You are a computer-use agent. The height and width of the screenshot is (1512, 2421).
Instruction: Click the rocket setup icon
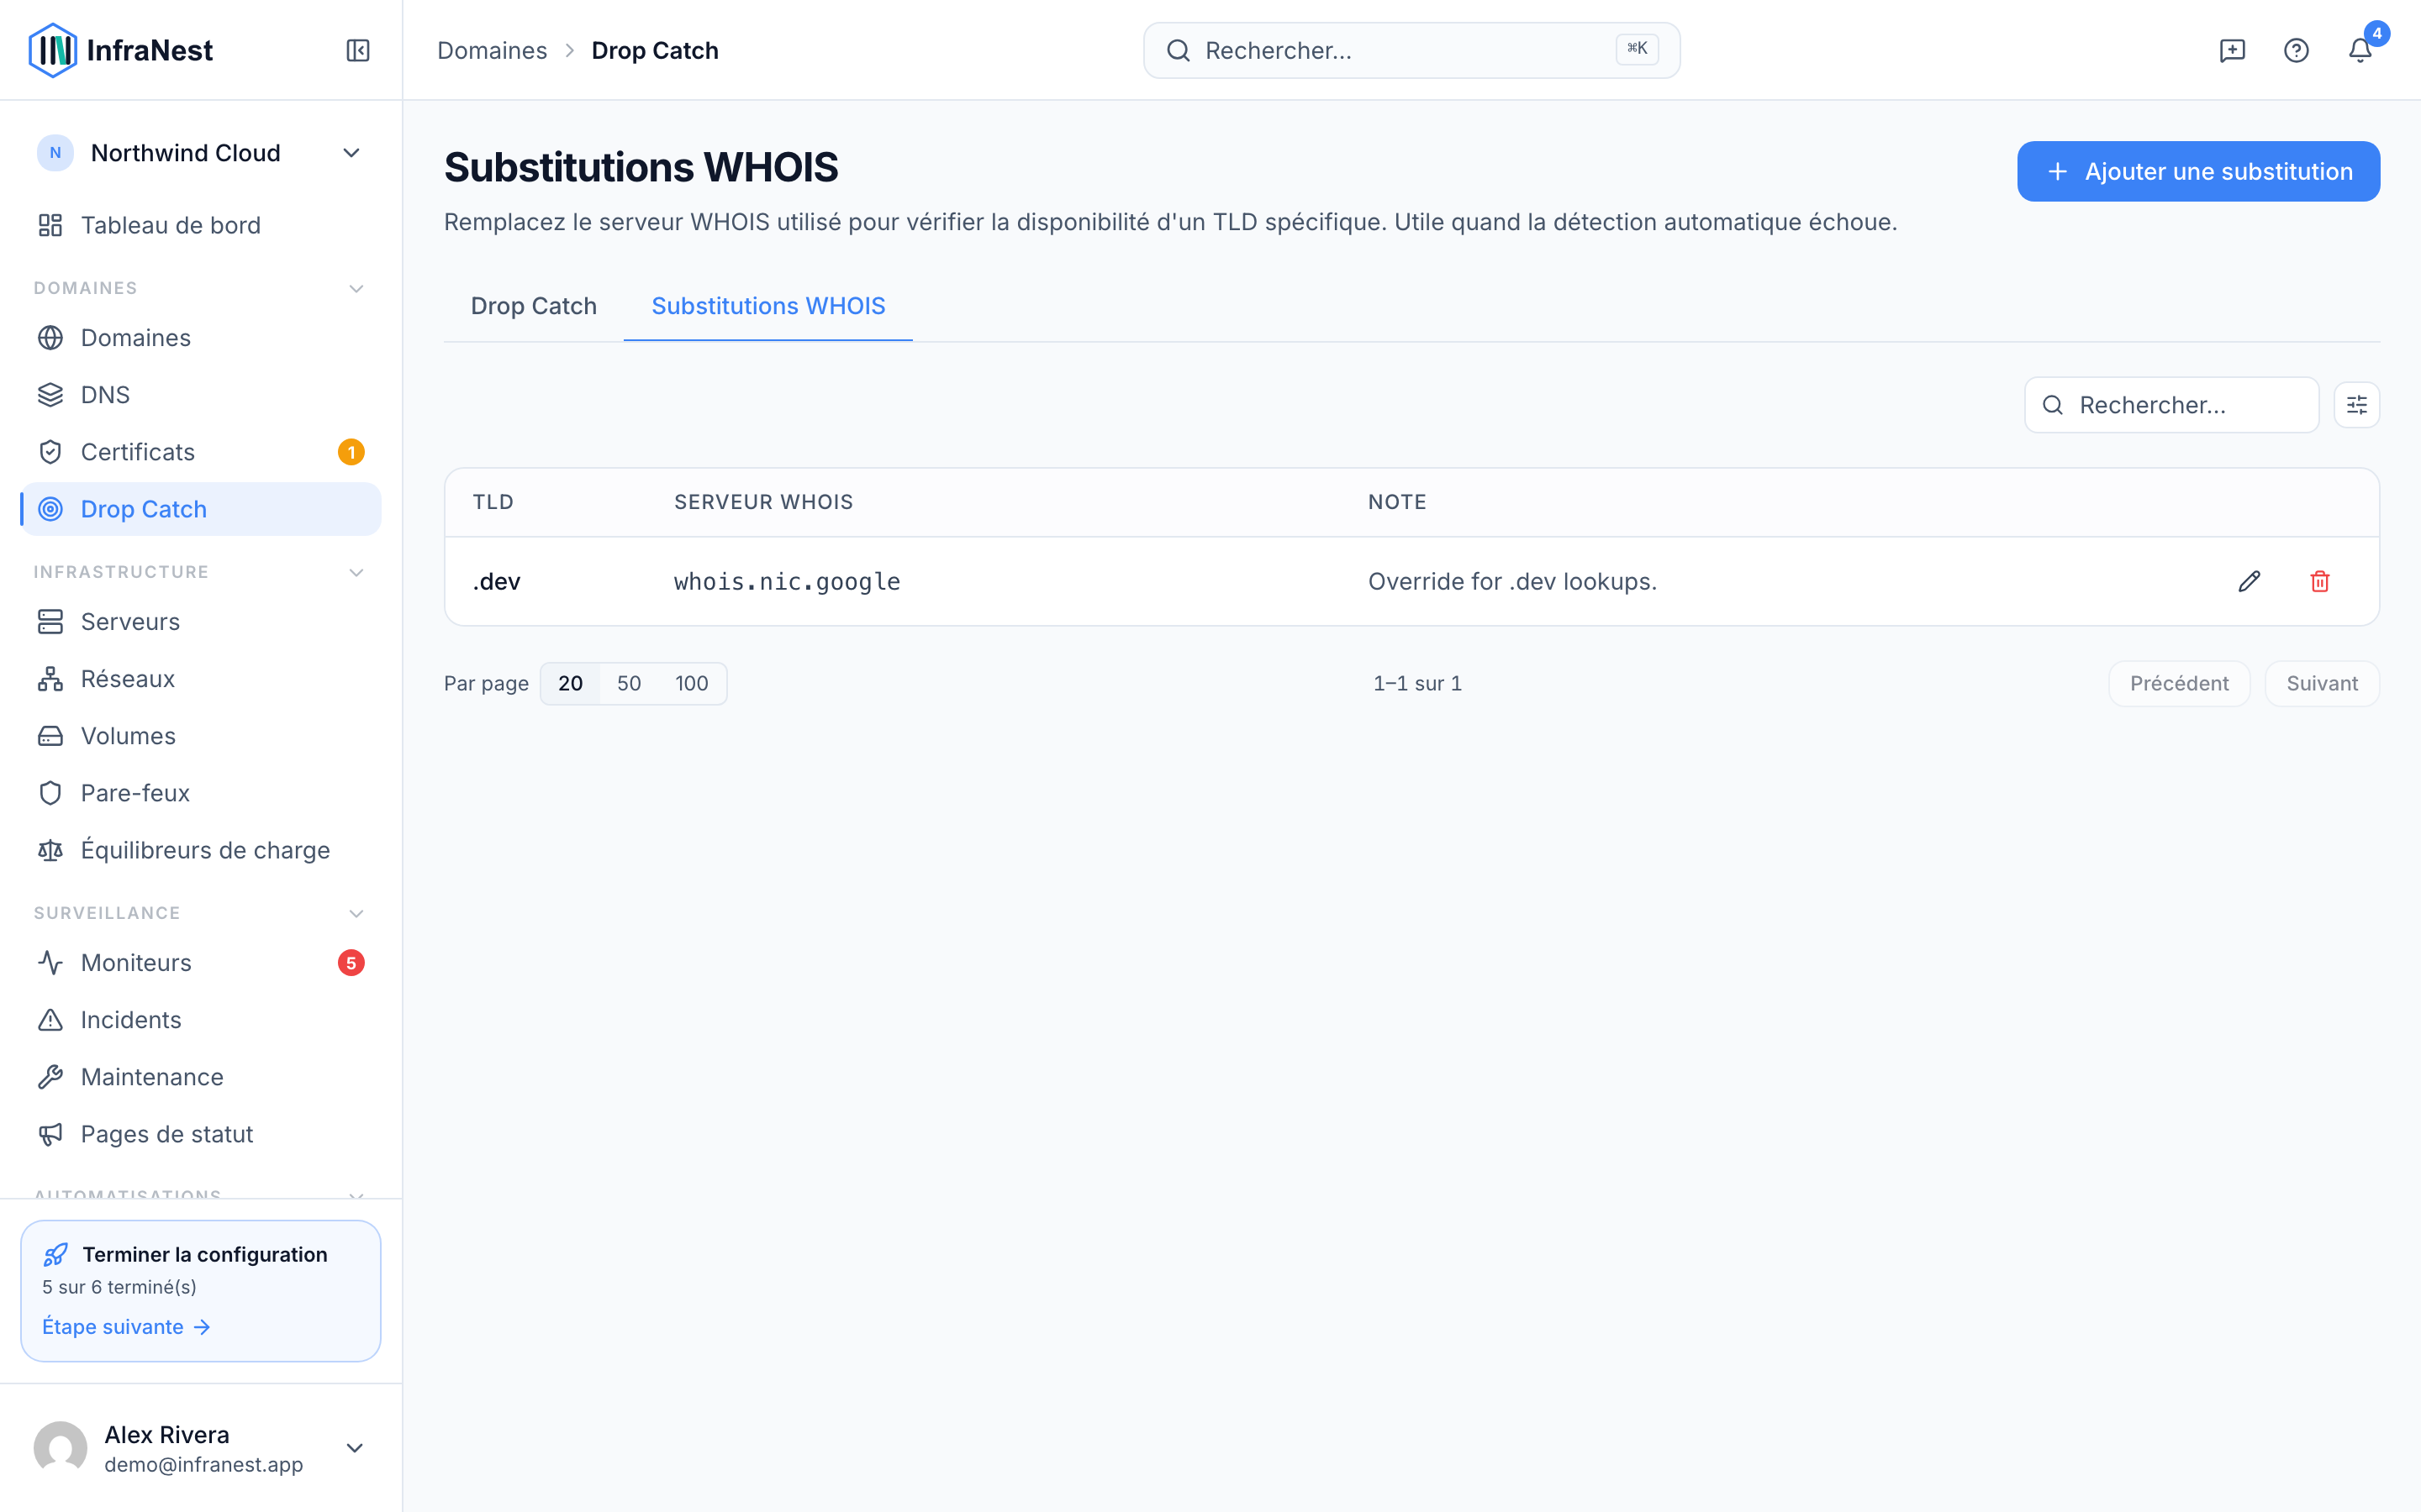coord(56,1254)
